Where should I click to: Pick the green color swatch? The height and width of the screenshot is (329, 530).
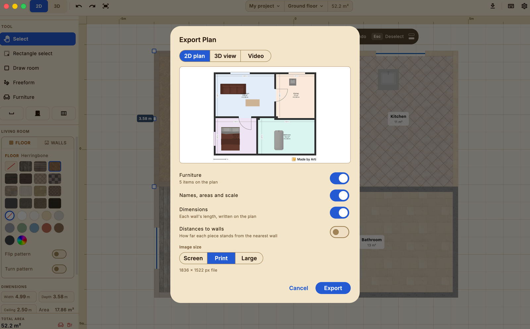[x=22, y=228]
